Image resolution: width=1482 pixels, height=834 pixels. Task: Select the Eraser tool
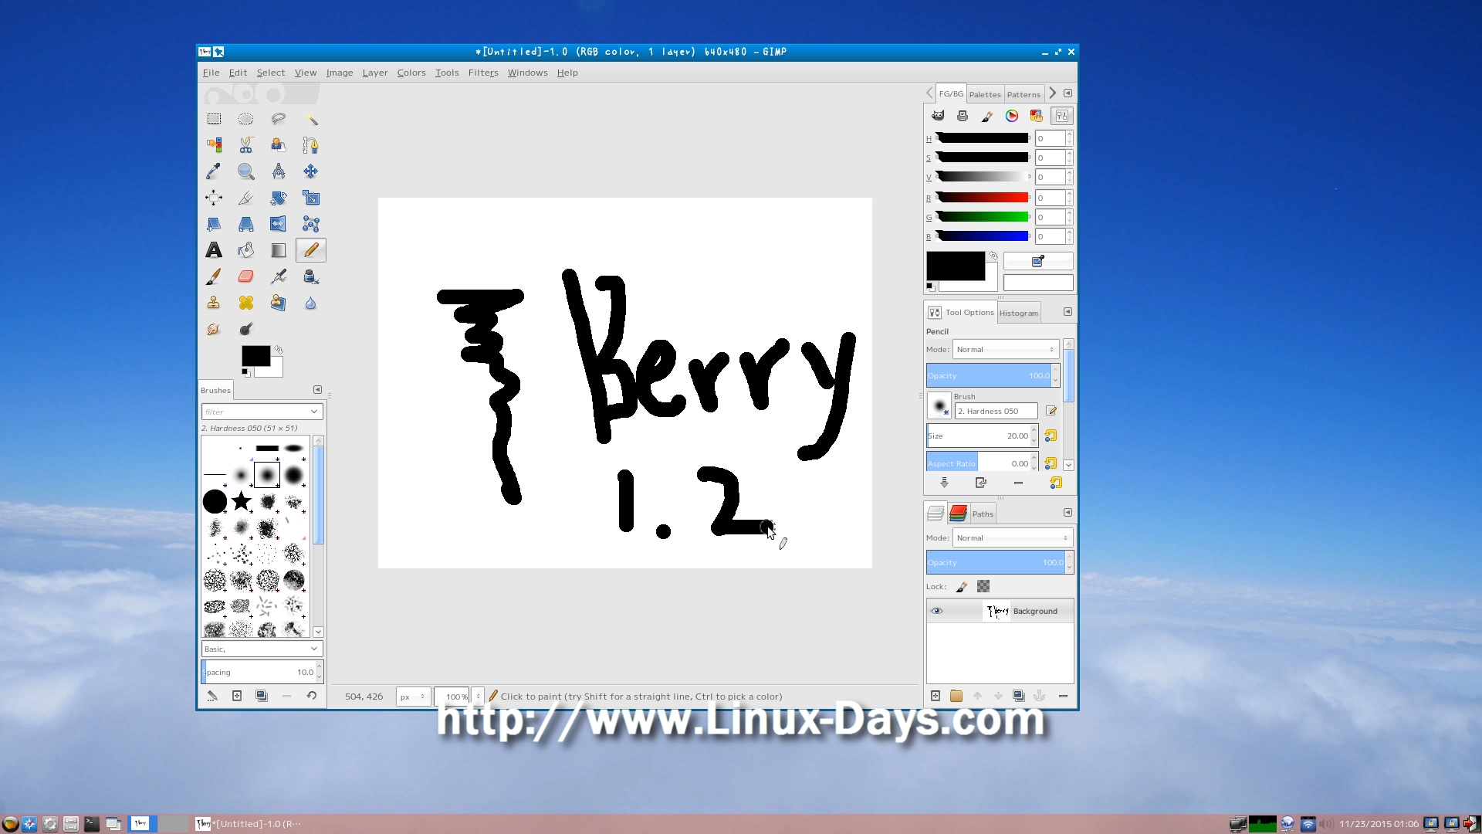(x=246, y=276)
